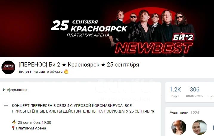Click the lightning bolt date icon
Image resolution: width=214 pixels, height=136 pixels.
click(14, 122)
